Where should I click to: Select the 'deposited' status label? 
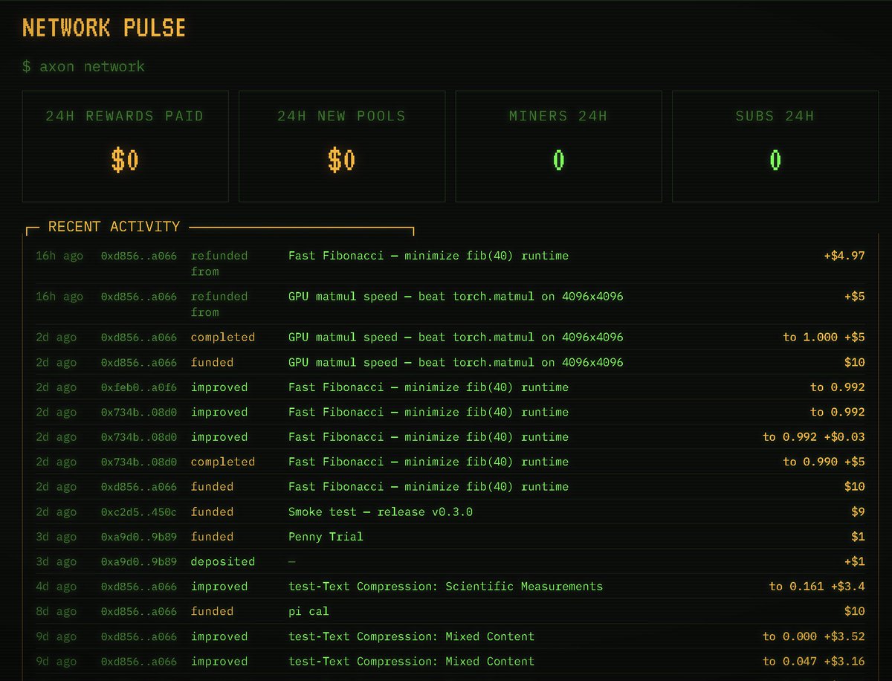[222, 562]
